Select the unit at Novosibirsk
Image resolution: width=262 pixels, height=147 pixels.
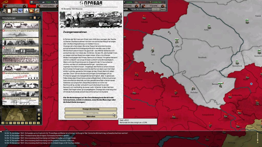pos(237,62)
